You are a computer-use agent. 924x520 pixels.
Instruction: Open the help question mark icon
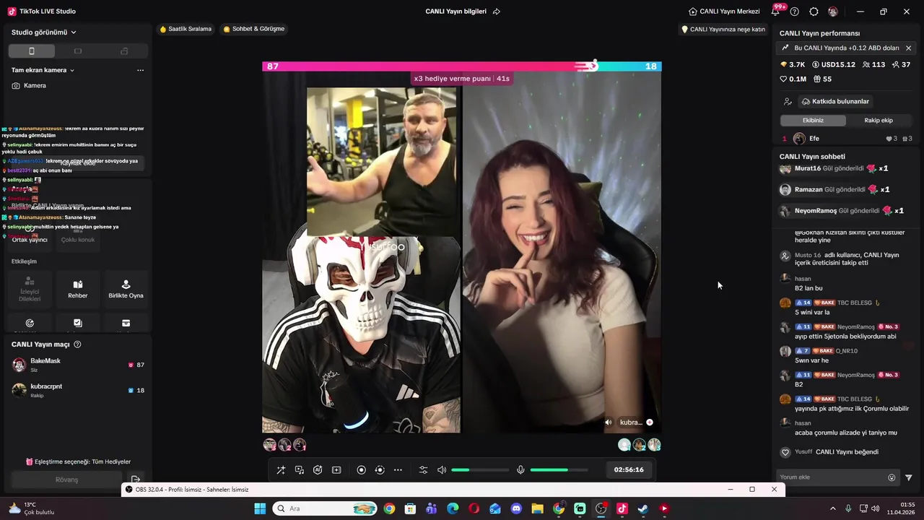795,12
